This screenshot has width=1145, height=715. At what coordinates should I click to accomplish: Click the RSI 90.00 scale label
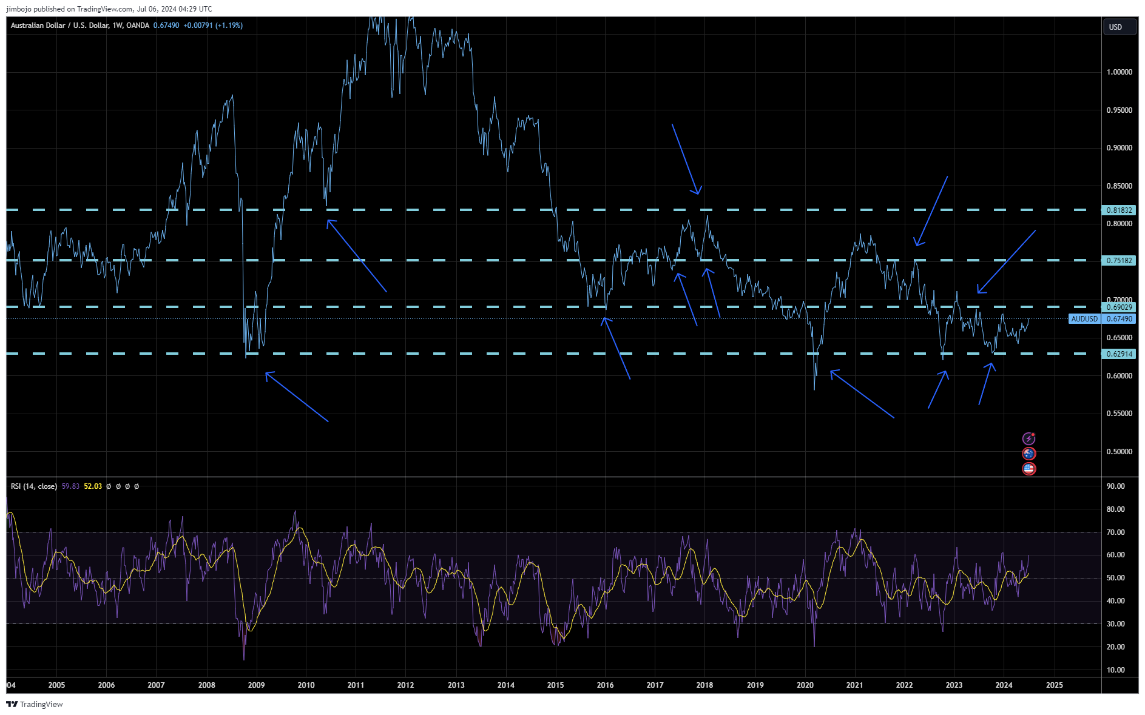tap(1115, 486)
